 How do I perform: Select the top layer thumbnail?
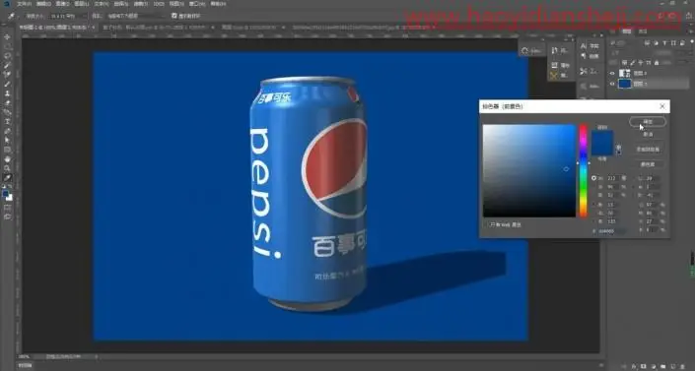[625, 73]
